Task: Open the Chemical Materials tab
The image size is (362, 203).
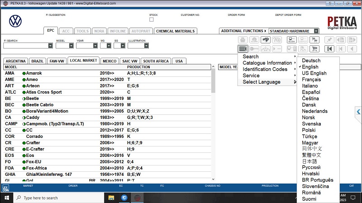Action: [175, 31]
